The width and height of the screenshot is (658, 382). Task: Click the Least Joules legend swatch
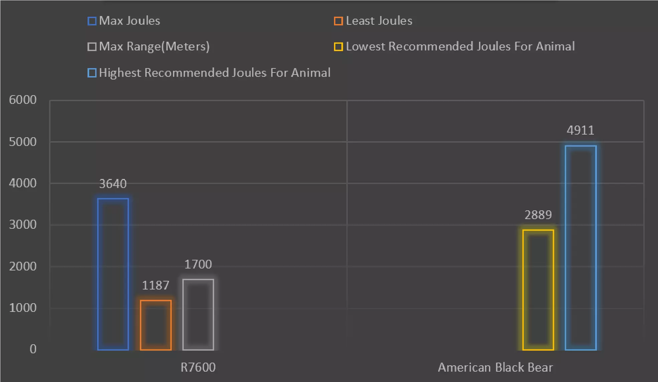click(338, 21)
